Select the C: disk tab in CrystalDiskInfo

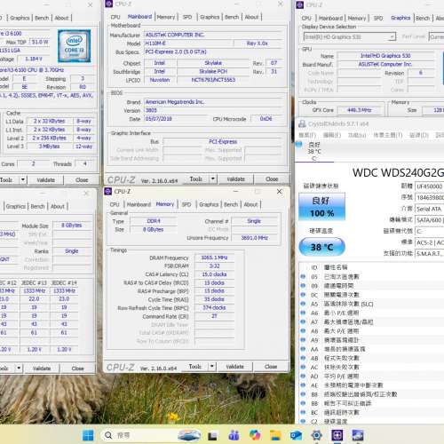(314, 152)
